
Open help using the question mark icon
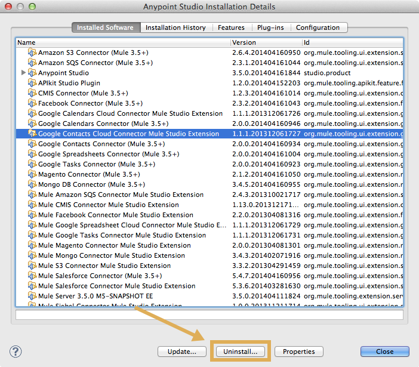coord(16,351)
